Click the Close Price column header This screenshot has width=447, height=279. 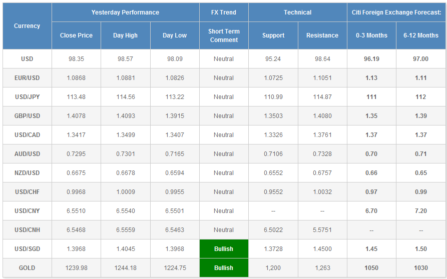(76, 35)
